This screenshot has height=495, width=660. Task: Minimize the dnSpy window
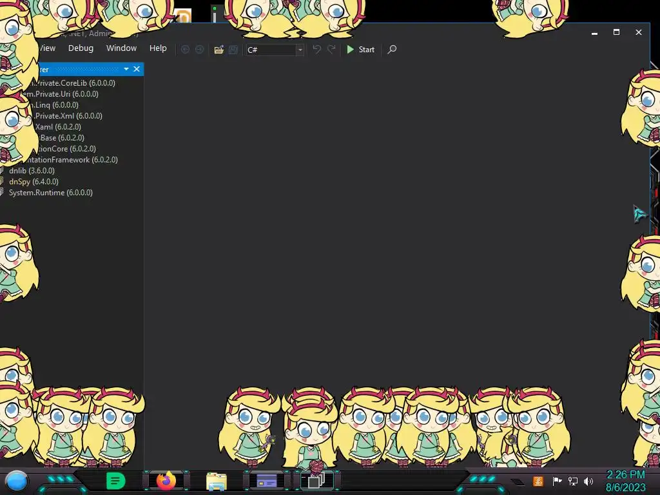coord(594,32)
